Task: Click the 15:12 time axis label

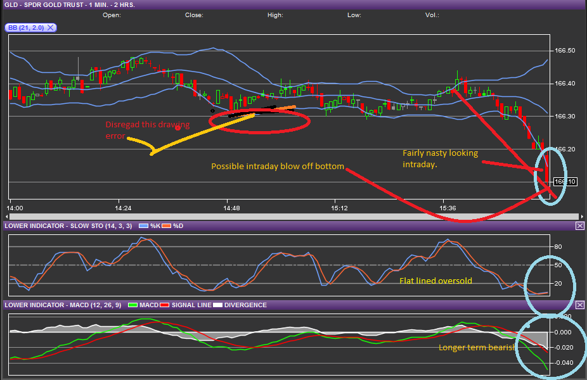Action: tap(339, 208)
